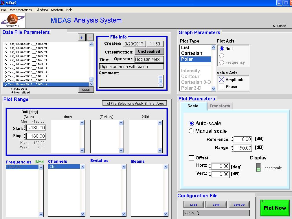This screenshot has height=219, width=292.
Task: Click the ASCII button
Action: [x=86, y=90]
